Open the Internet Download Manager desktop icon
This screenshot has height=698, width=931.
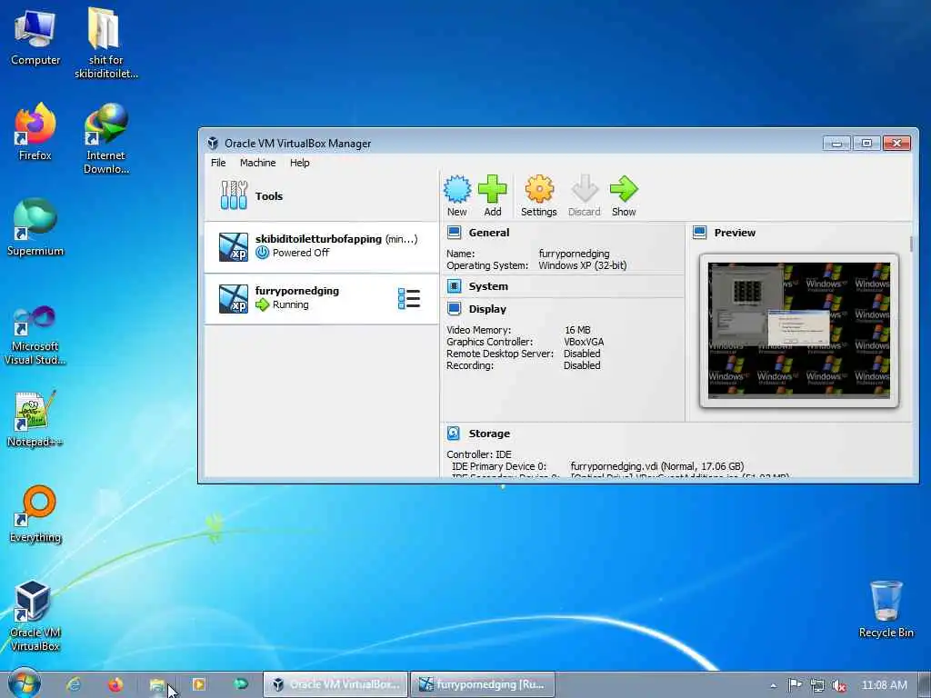tap(105, 138)
